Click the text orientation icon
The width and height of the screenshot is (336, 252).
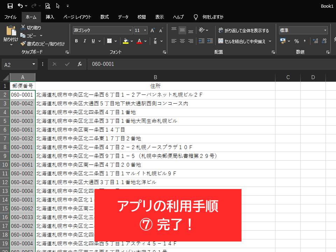[202, 30]
